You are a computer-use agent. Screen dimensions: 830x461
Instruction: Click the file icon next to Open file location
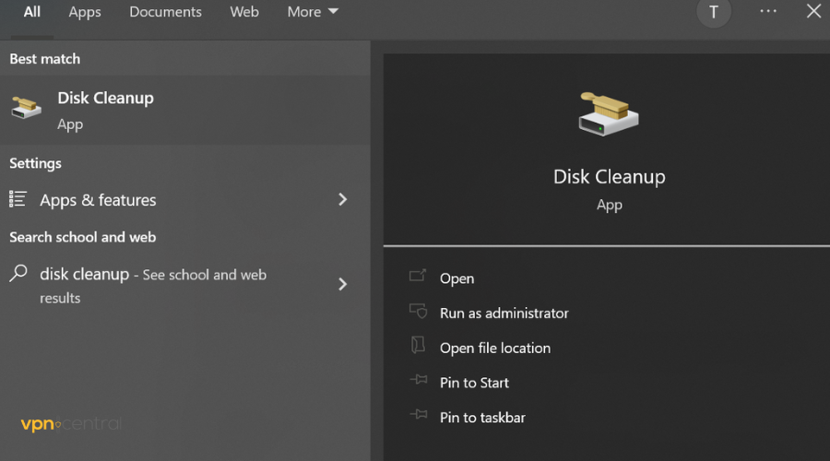pyautogui.click(x=418, y=346)
